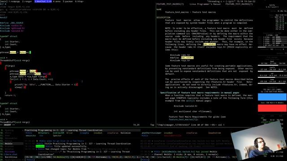Click 'Linux Programmer's Manual' header text

click(x=205, y=4)
